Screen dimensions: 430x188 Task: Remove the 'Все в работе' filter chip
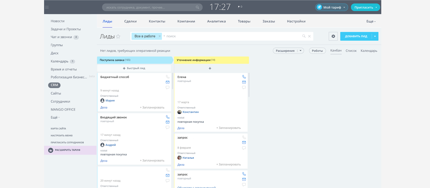click(160, 36)
